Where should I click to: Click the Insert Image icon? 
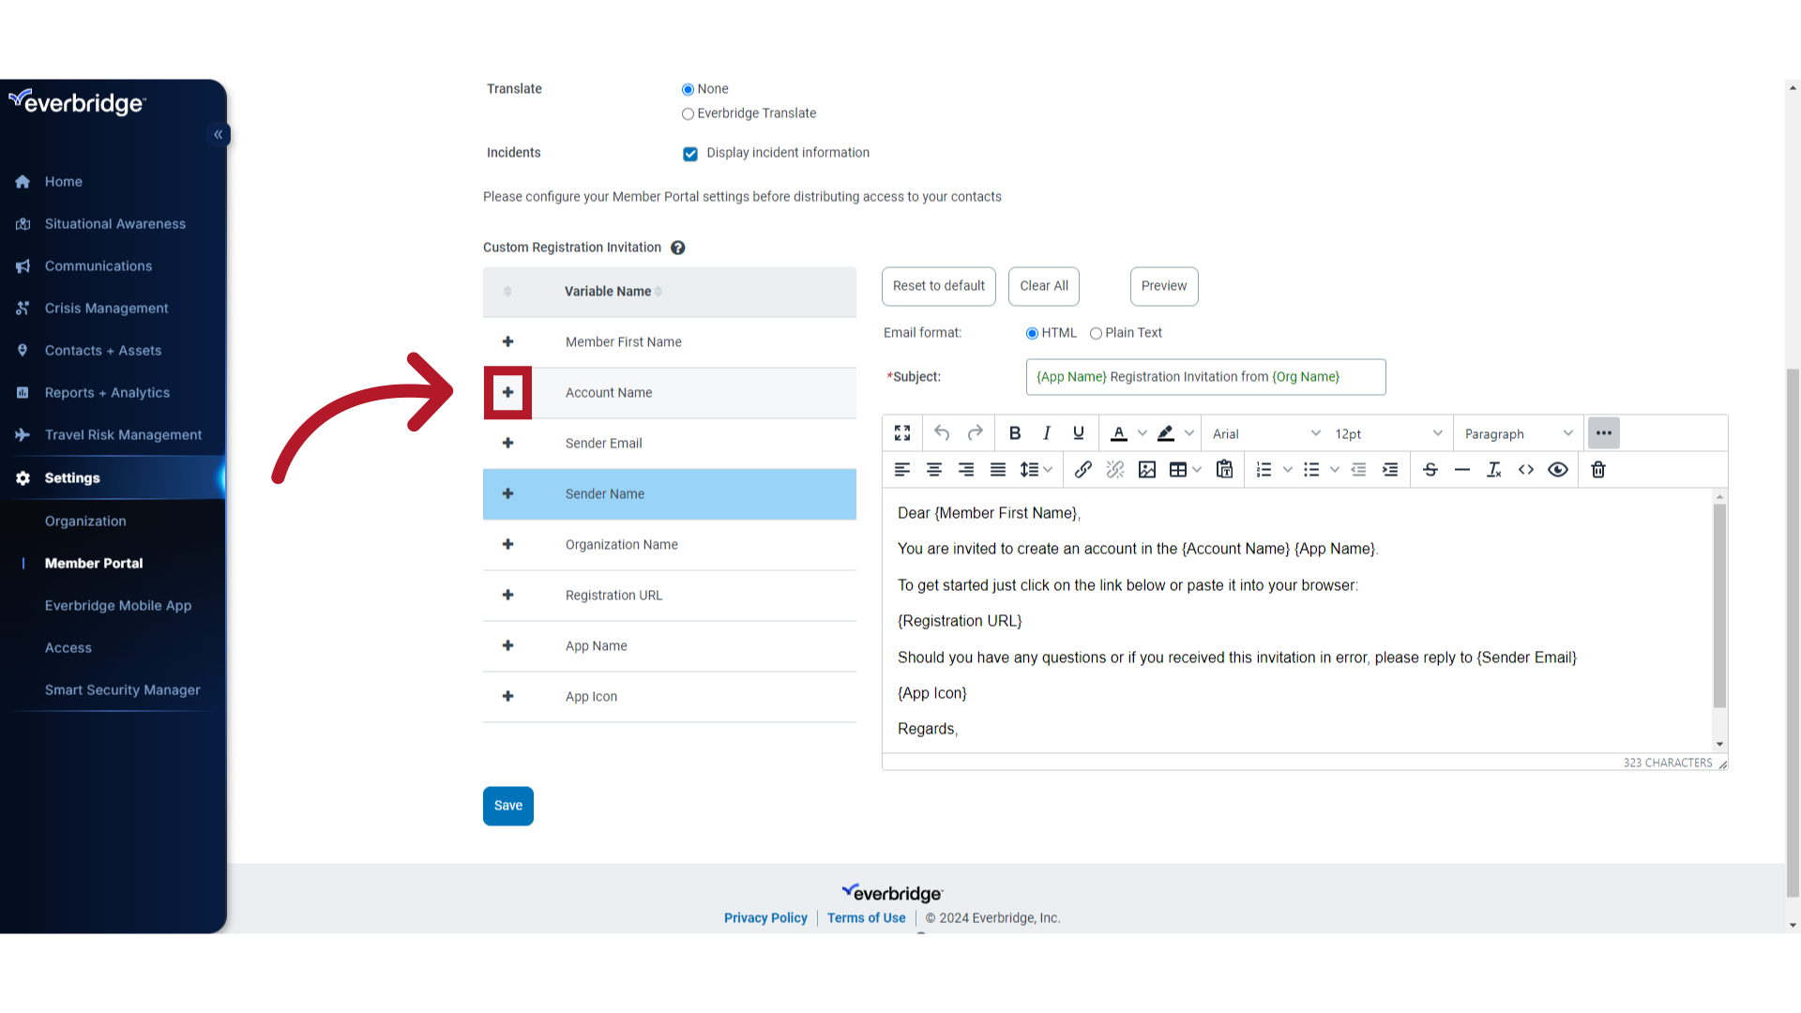(x=1146, y=469)
